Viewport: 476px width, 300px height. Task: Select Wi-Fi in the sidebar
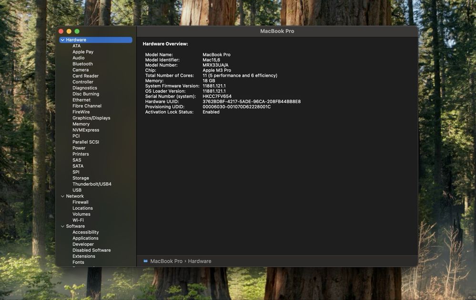click(78, 220)
